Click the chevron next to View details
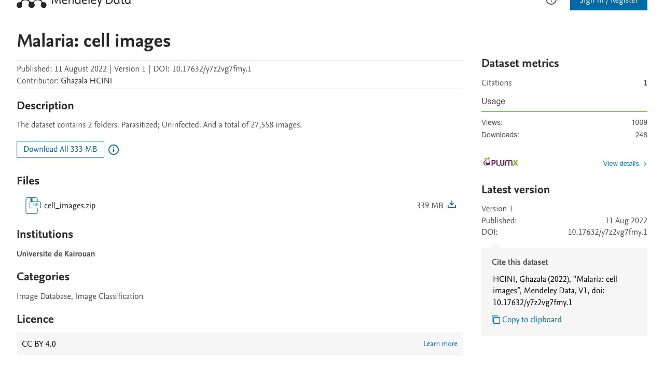Image resolution: width=664 pixels, height=373 pixels. tap(645, 164)
